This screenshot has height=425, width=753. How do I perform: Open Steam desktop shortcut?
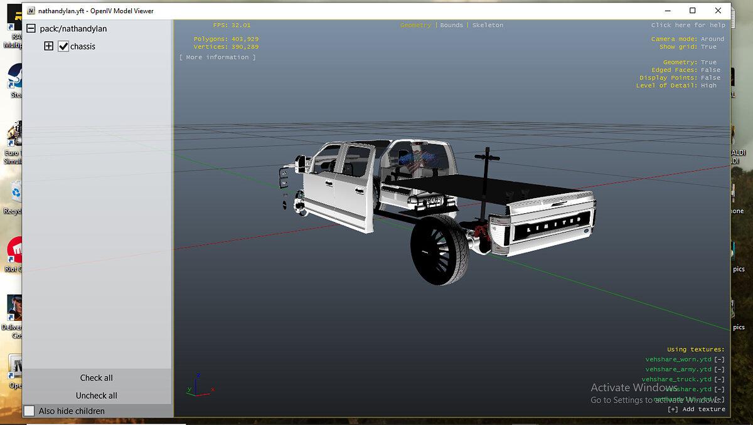tap(14, 80)
